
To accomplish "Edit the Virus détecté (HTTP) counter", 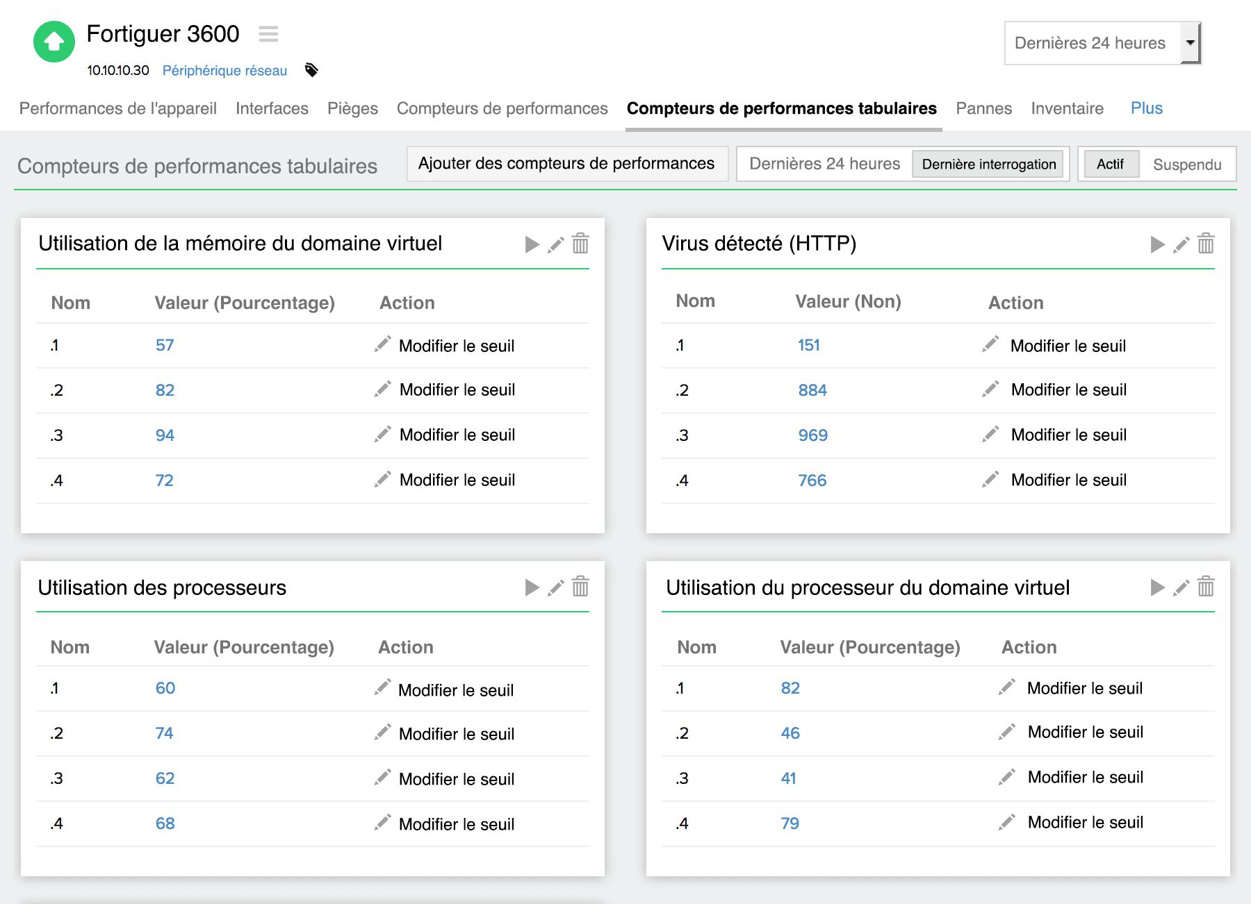I will 1181,244.
